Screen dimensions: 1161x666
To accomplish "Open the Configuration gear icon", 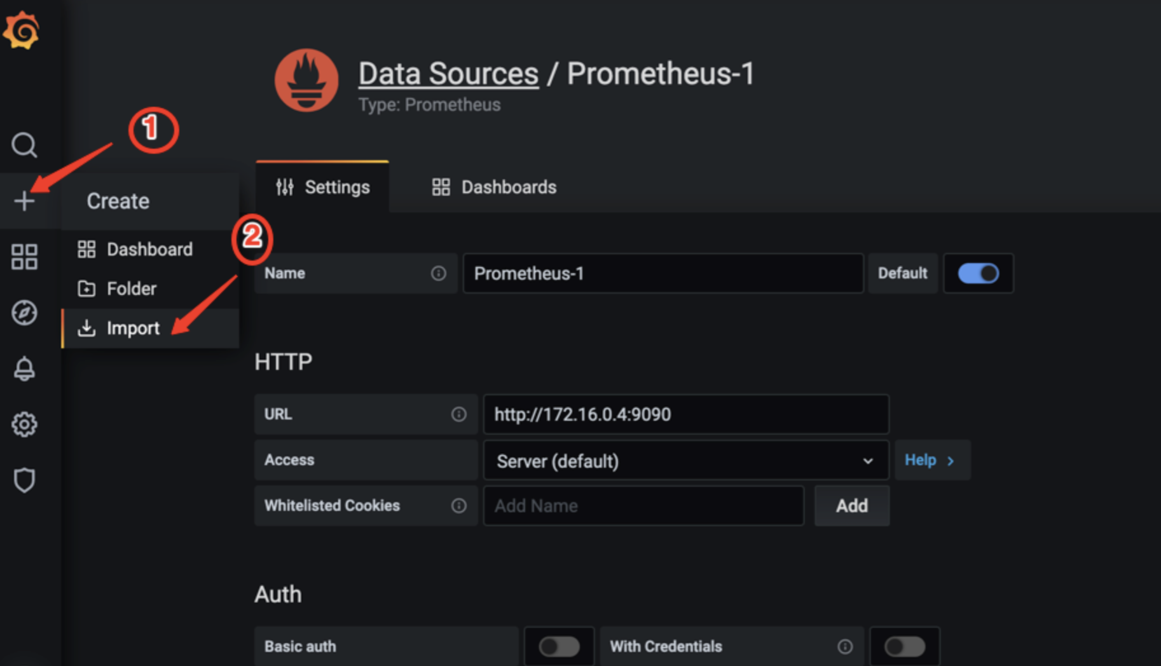I will point(24,425).
